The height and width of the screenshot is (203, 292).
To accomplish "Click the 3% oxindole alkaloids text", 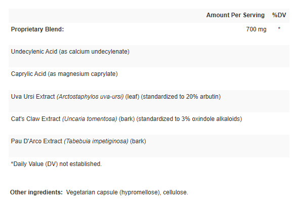I will tap(211, 119).
